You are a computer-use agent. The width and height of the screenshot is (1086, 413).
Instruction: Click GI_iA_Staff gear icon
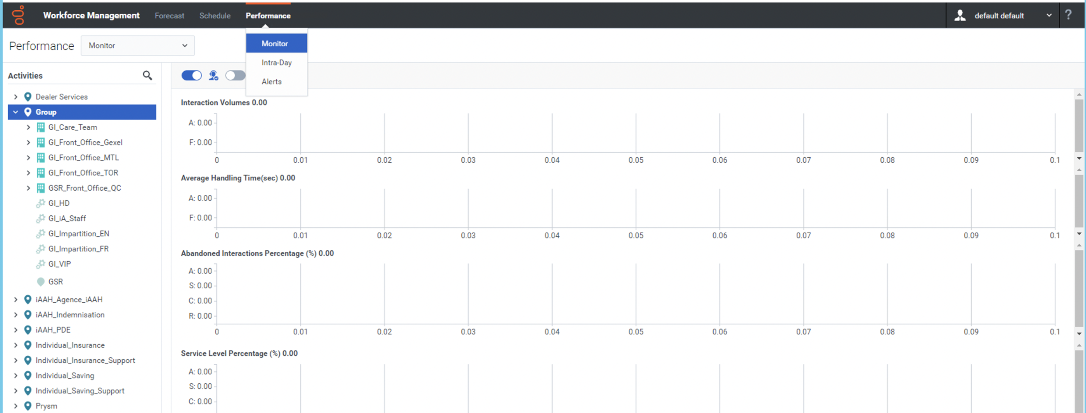point(40,219)
